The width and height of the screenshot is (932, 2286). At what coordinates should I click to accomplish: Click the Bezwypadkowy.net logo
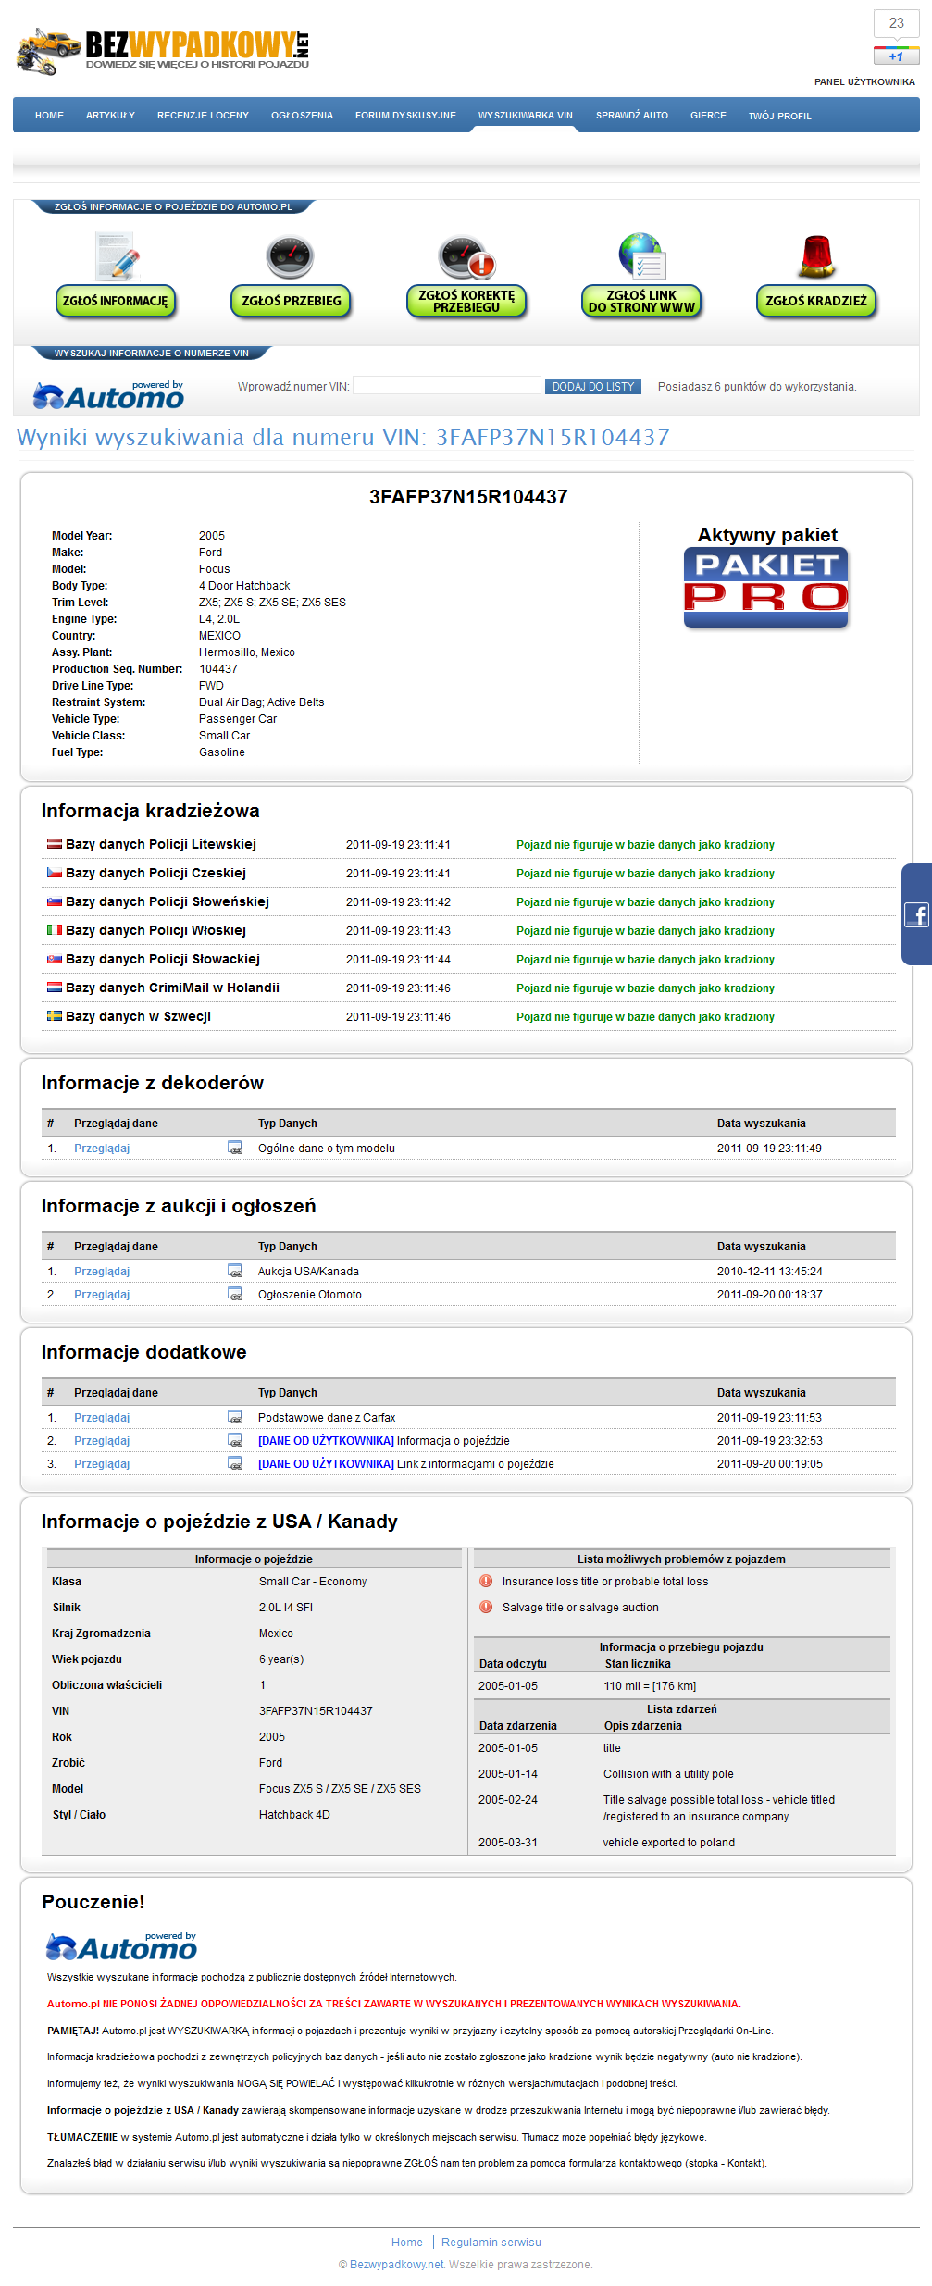(x=163, y=51)
